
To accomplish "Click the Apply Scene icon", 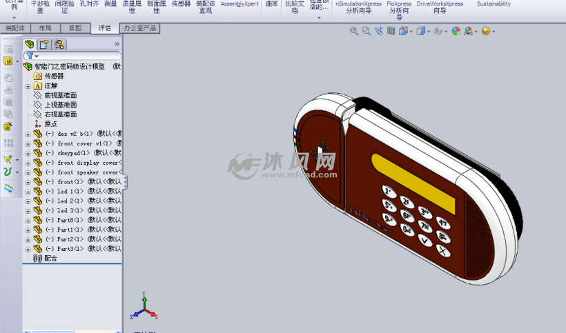I will click(468, 31).
